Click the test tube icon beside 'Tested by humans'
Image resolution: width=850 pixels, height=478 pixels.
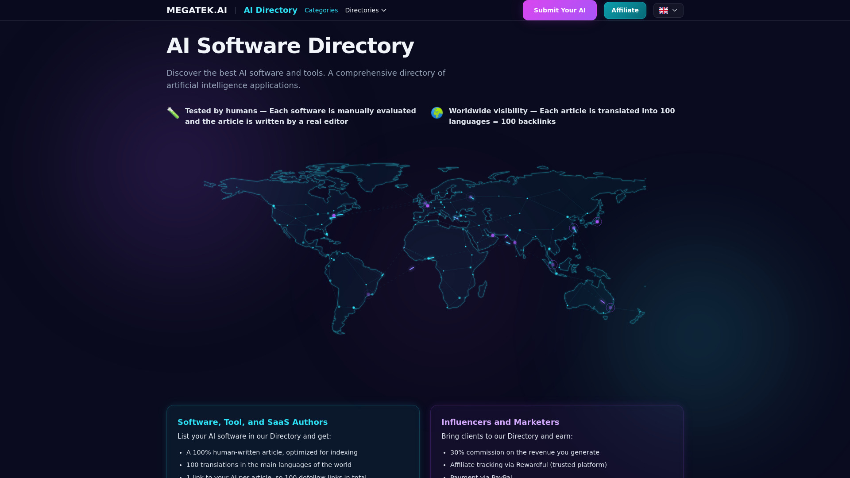[x=173, y=113]
